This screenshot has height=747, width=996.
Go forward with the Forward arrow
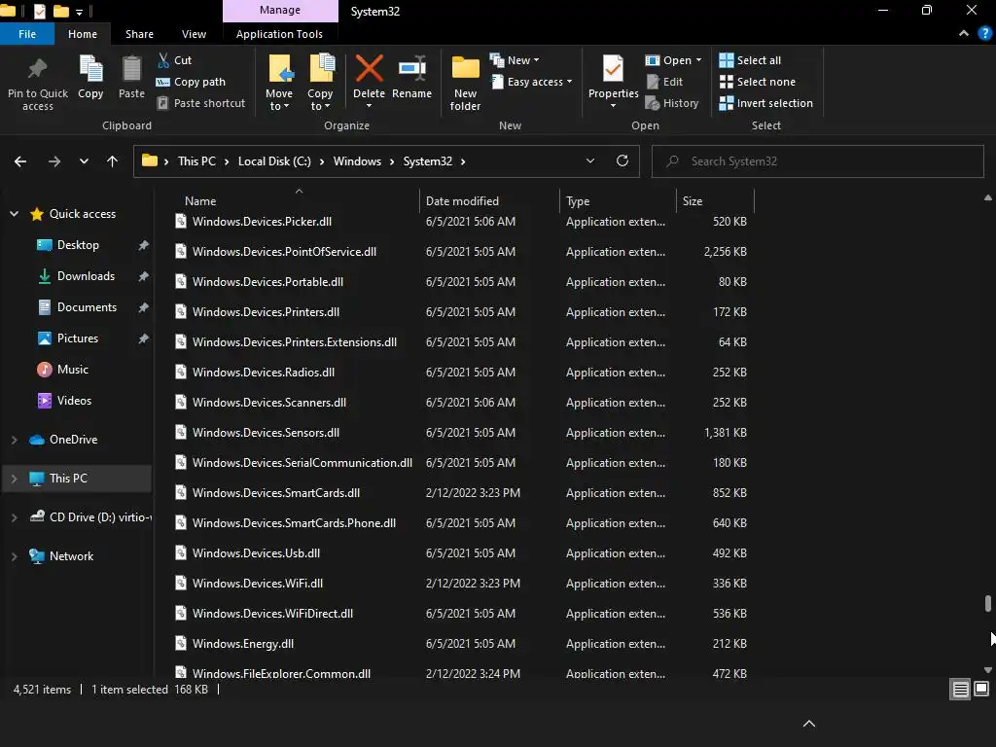click(54, 161)
